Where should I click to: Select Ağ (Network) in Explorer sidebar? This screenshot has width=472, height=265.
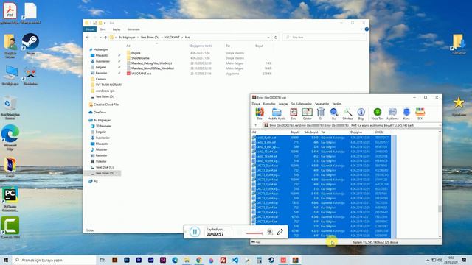click(x=95, y=181)
